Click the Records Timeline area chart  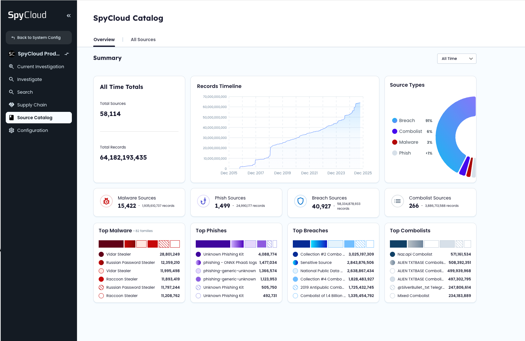pos(296,132)
